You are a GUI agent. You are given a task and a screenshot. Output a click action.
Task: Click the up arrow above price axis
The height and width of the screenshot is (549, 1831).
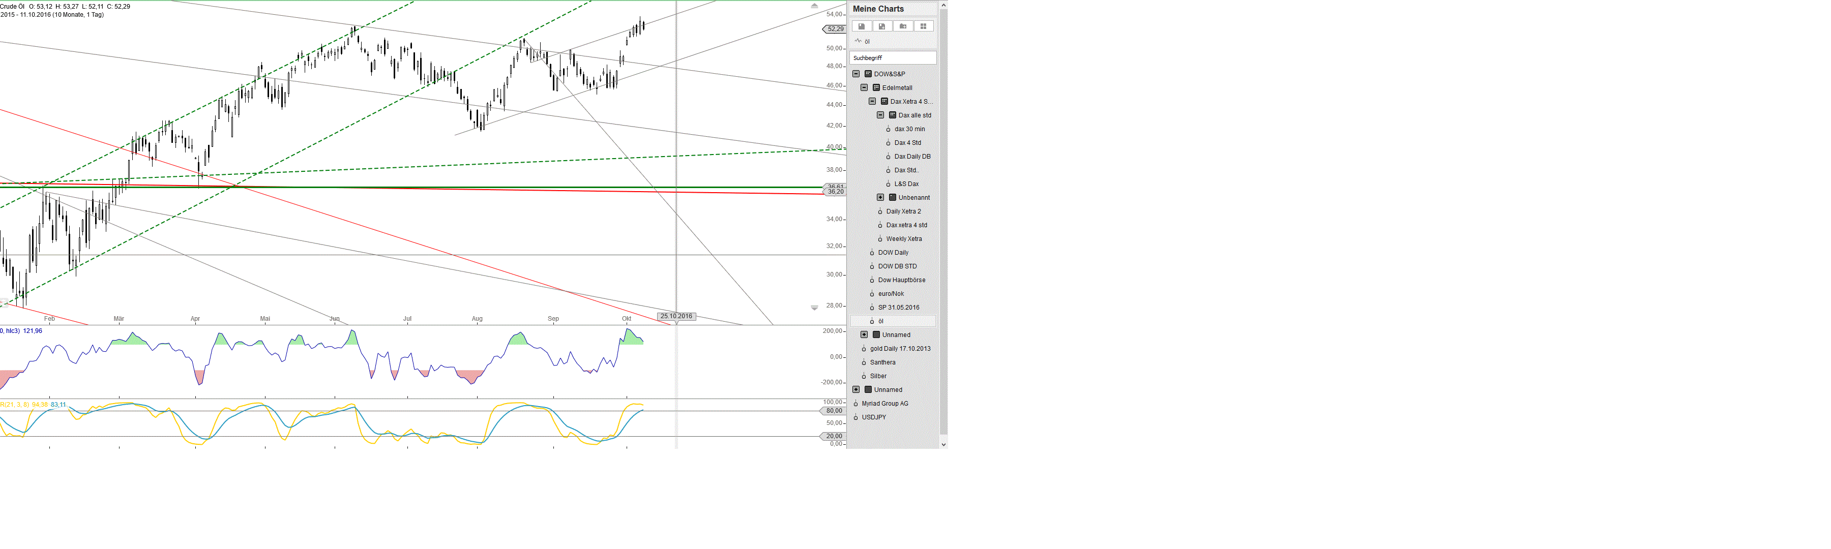pyautogui.click(x=815, y=6)
